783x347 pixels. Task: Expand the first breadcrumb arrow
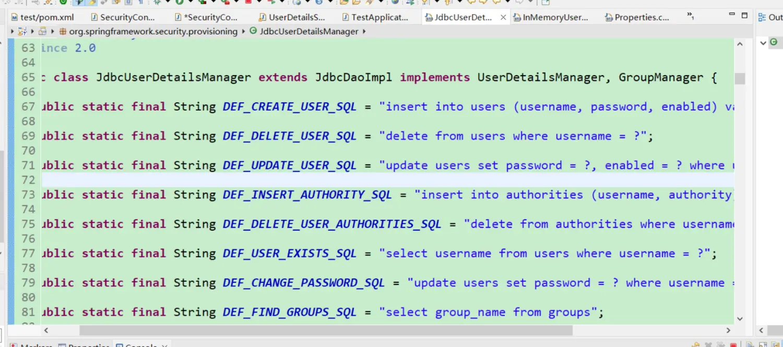point(13,31)
